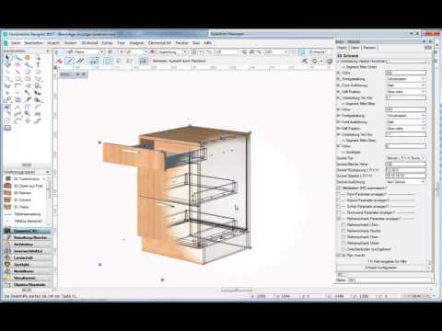The image size is (442, 331).
Task: Open the Sockel Ausführung dropdown
Action: point(405,182)
